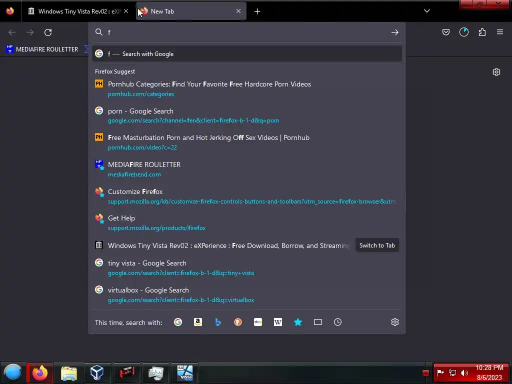Reload the page with the refresh icon
Viewport: 512px width, 384px height.
point(48,32)
